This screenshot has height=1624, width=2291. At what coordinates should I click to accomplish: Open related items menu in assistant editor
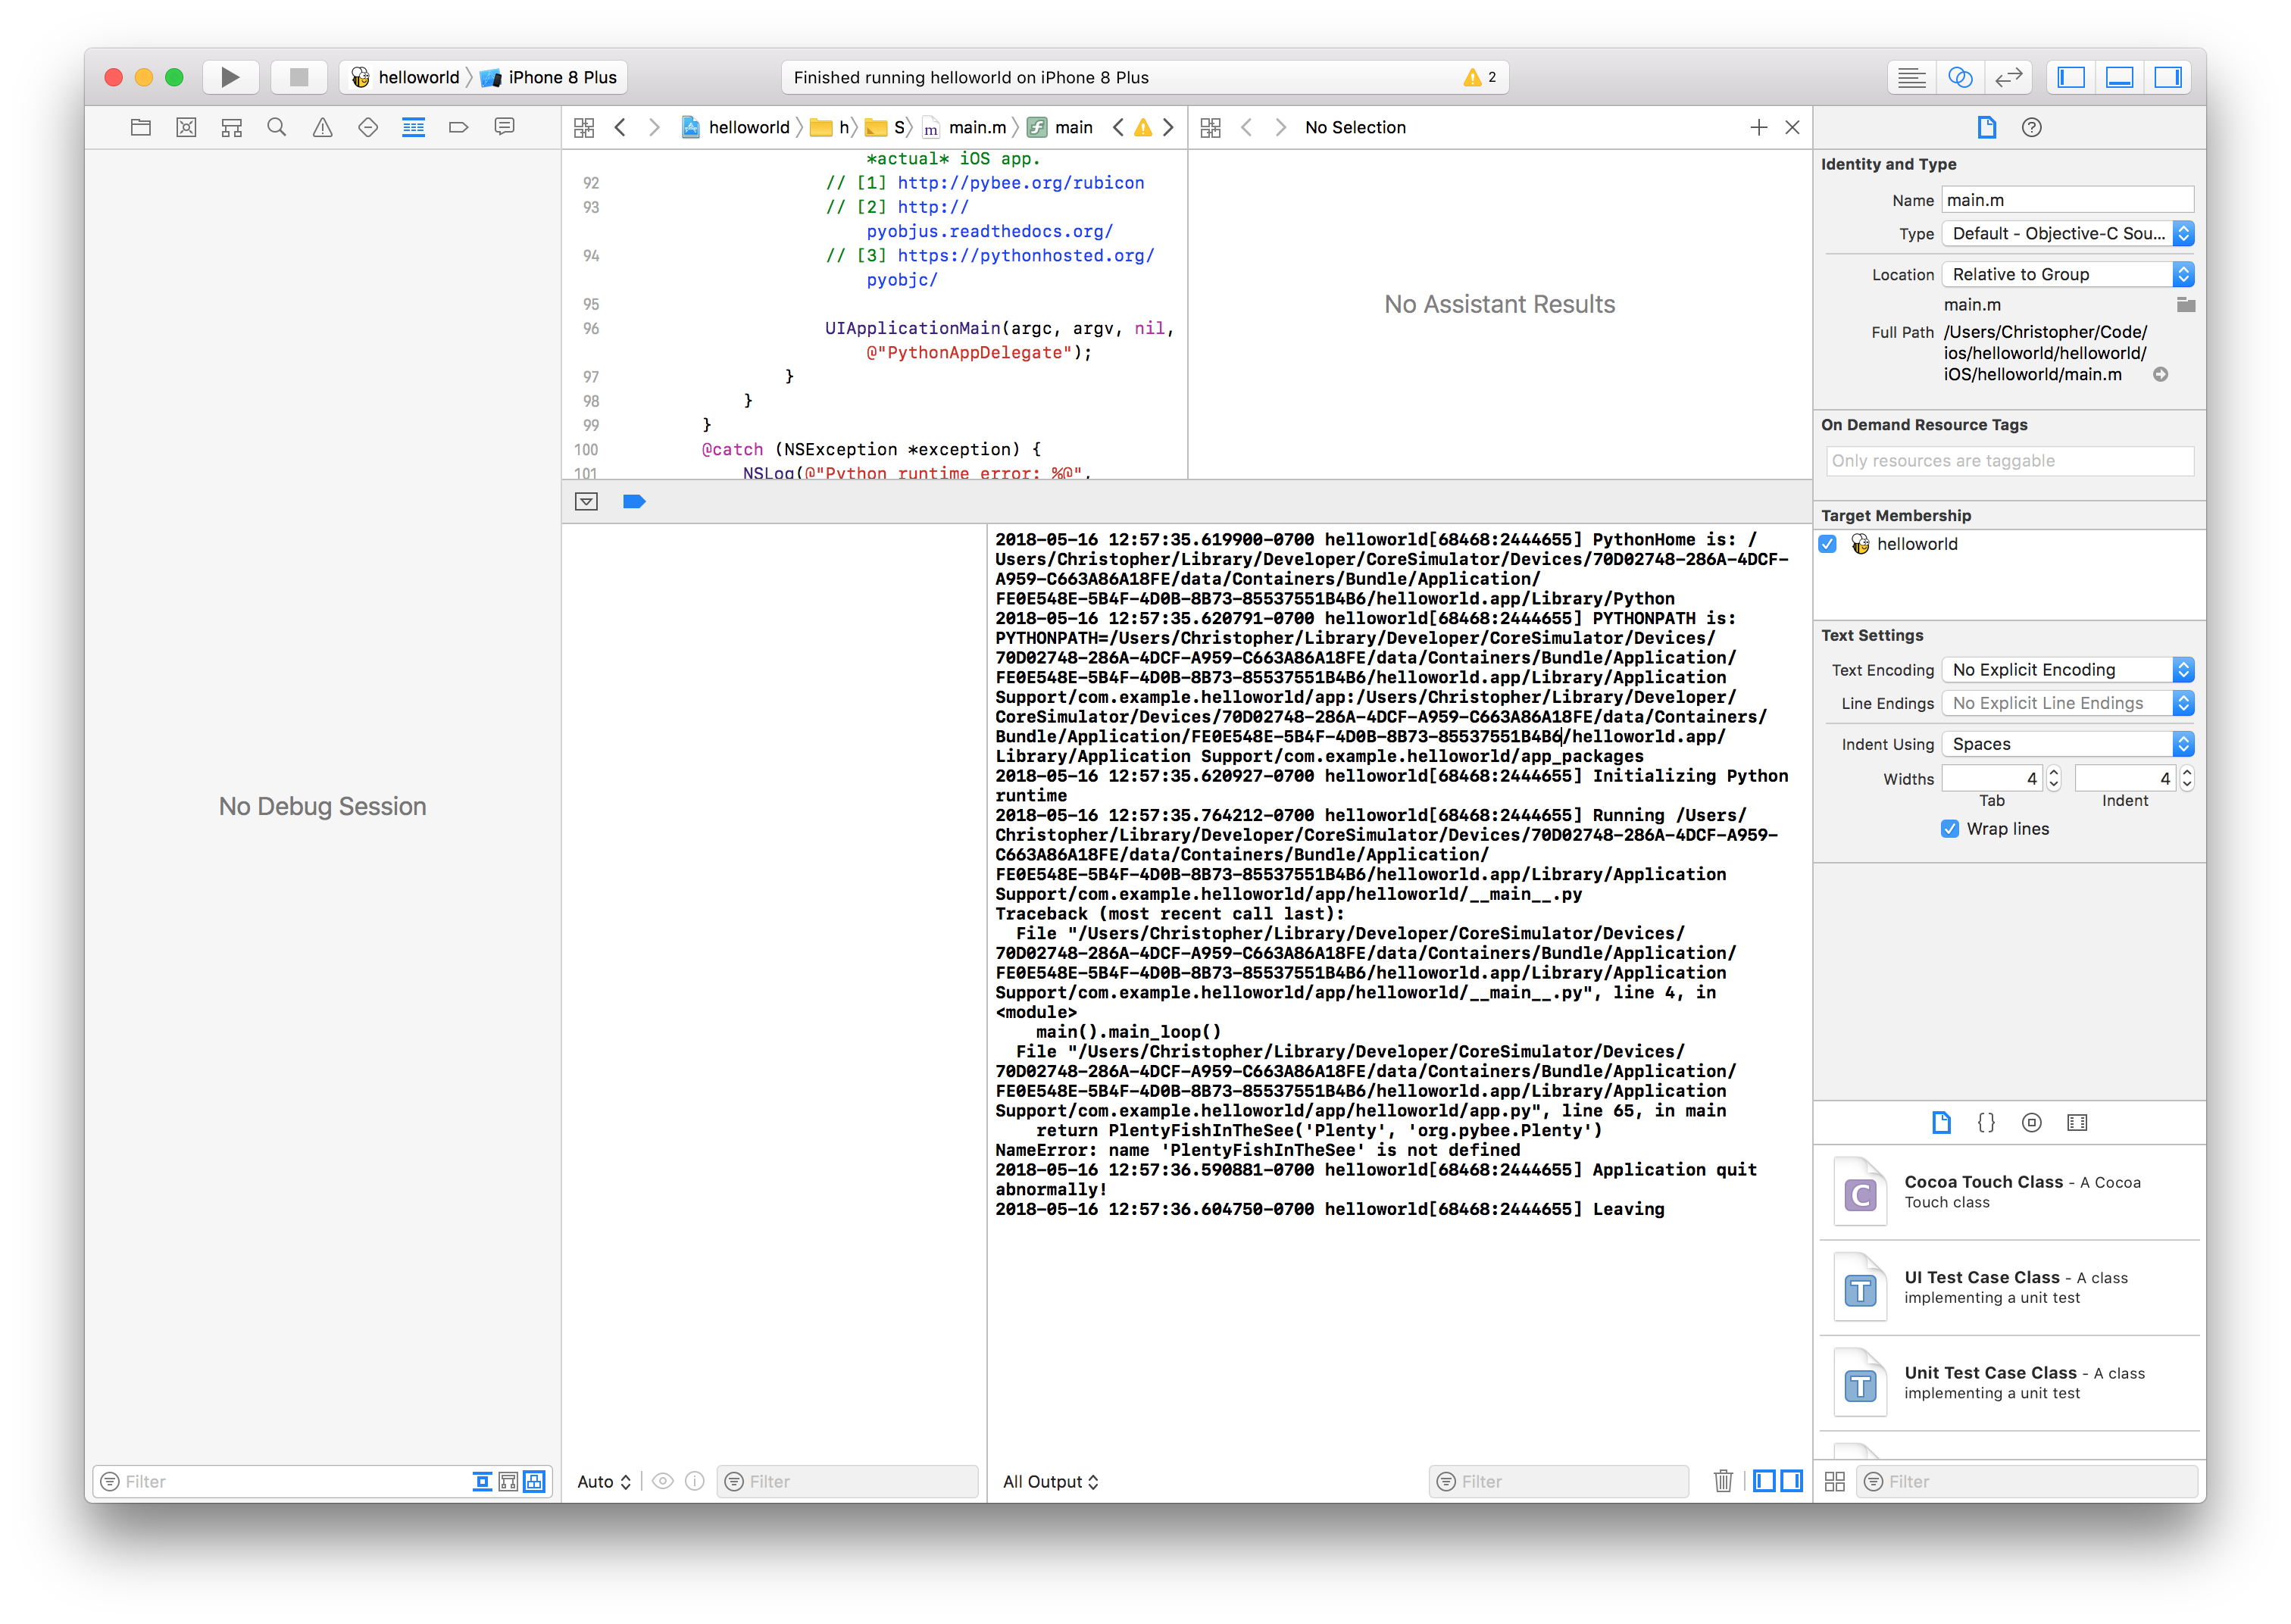click(1210, 127)
